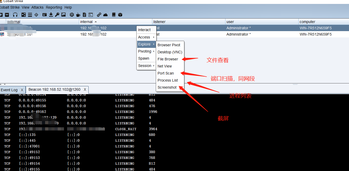This screenshot has width=349, height=171.
Task: Click the gear executable generator icon
Action: (x=72, y=15)
